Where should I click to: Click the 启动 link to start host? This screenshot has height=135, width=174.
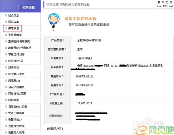pyautogui.click(x=81, y=58)
